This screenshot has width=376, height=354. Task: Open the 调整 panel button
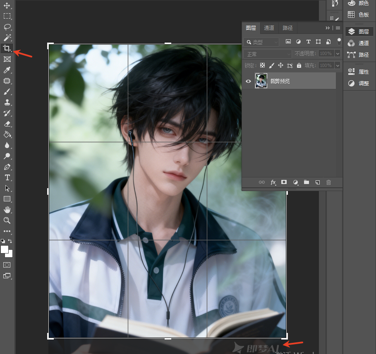point(359,84)
